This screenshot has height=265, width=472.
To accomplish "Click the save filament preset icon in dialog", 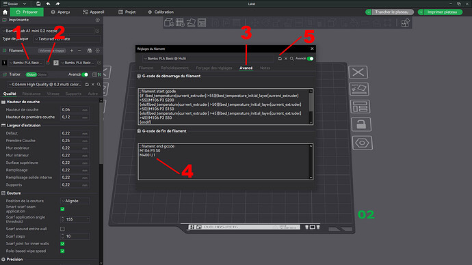I will [x=280, y=59].
